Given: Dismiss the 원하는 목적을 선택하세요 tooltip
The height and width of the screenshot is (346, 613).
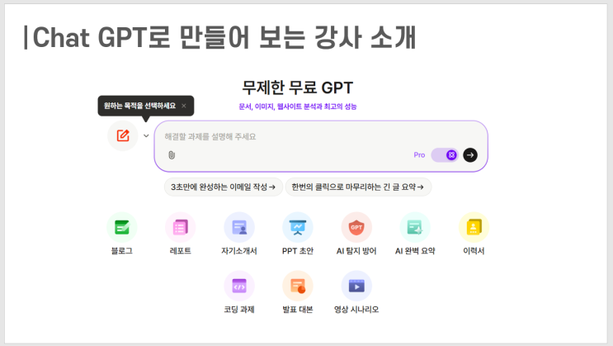Looking at the screenshot, I should point(184,106).
